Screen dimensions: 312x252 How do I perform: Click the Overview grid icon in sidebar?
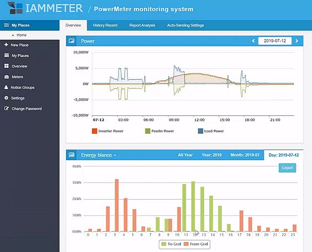(x=6, y=66)
